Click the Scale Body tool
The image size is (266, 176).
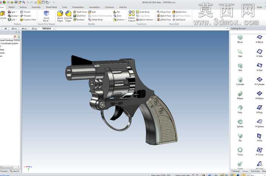(x=143, y=12)
